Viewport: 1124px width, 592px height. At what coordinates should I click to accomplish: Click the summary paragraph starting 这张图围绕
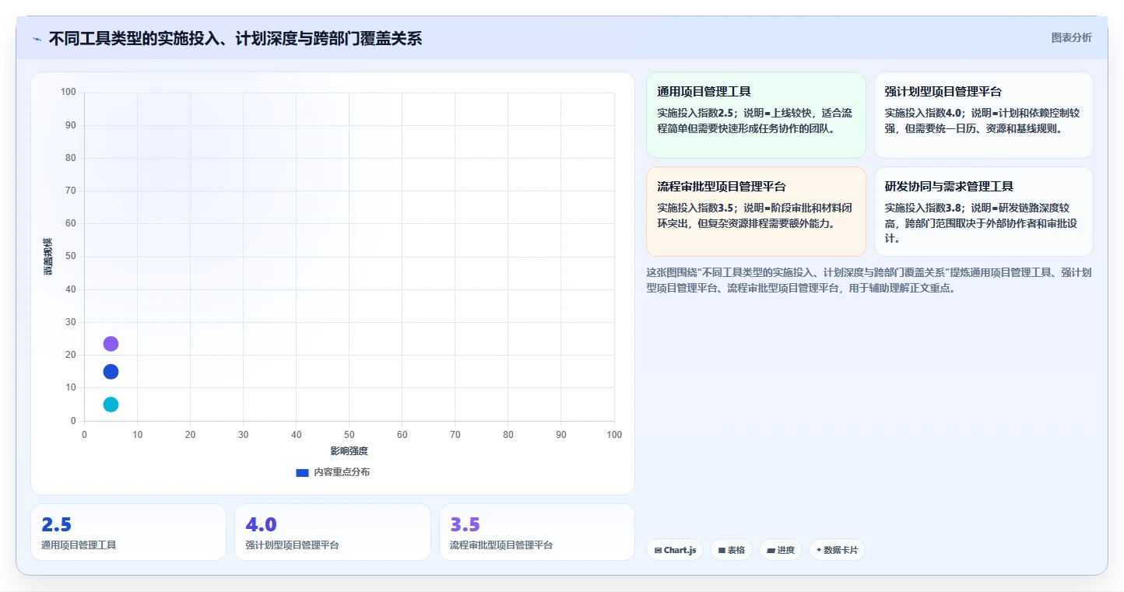pos(869,280)
